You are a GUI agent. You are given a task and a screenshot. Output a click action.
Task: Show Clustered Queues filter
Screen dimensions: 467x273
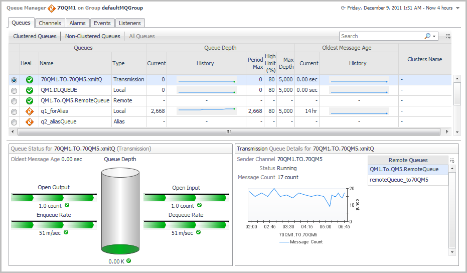coord(35,36)
